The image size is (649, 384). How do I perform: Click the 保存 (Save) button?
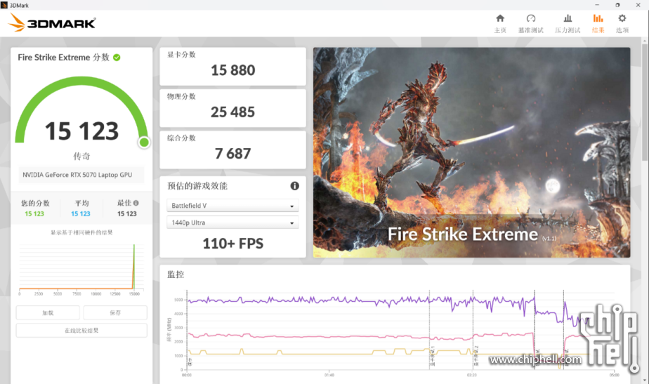tap(115, 313)
